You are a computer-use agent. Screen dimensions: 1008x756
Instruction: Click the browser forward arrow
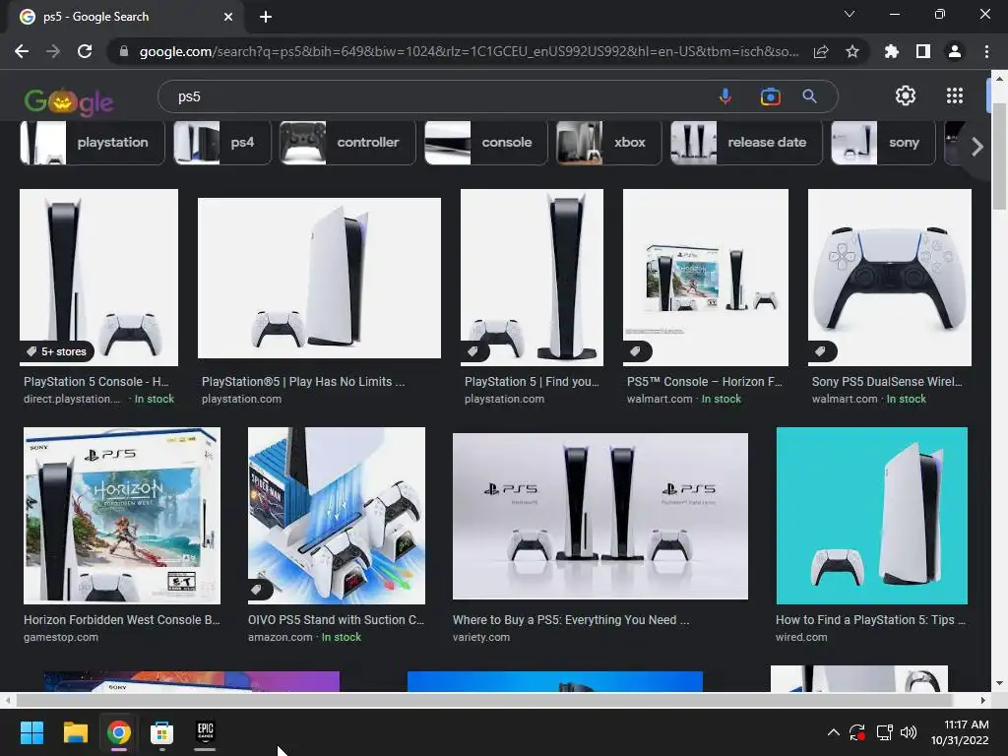(53, 51)
